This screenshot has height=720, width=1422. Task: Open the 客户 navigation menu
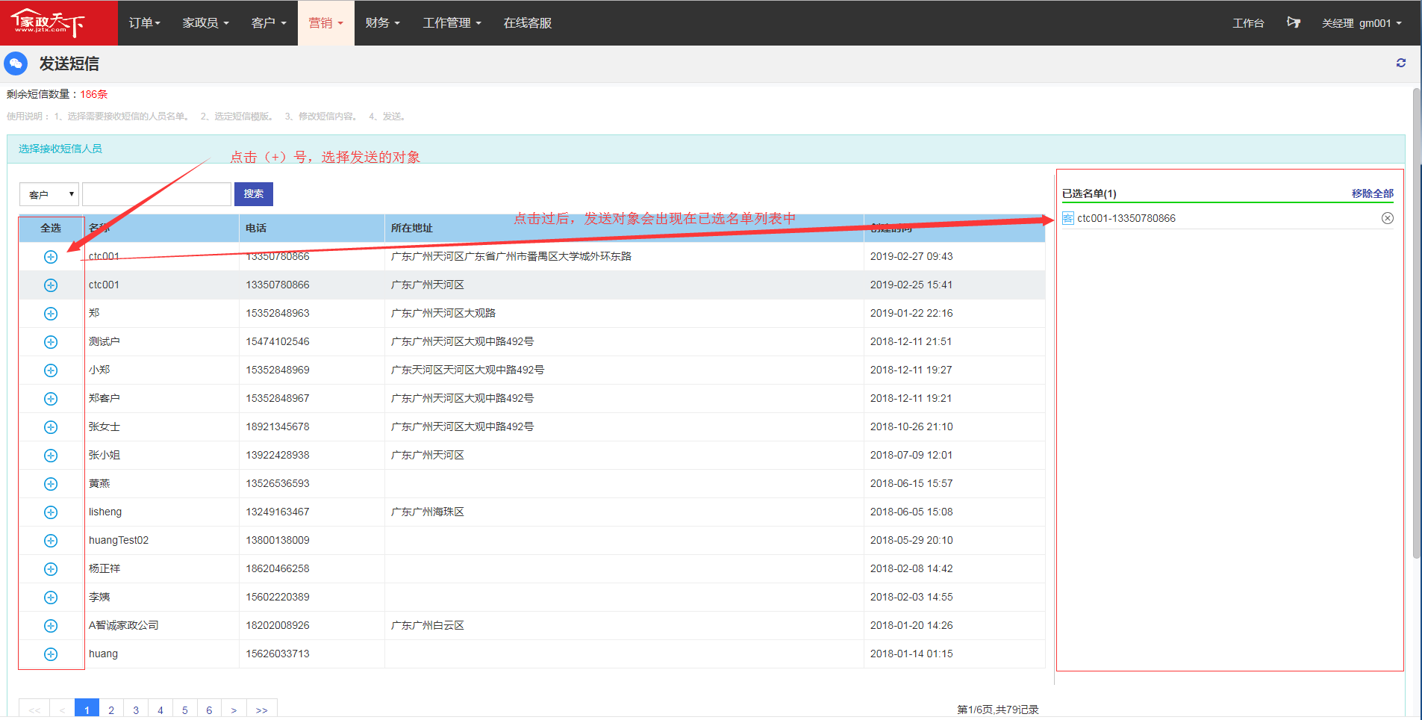269,22
